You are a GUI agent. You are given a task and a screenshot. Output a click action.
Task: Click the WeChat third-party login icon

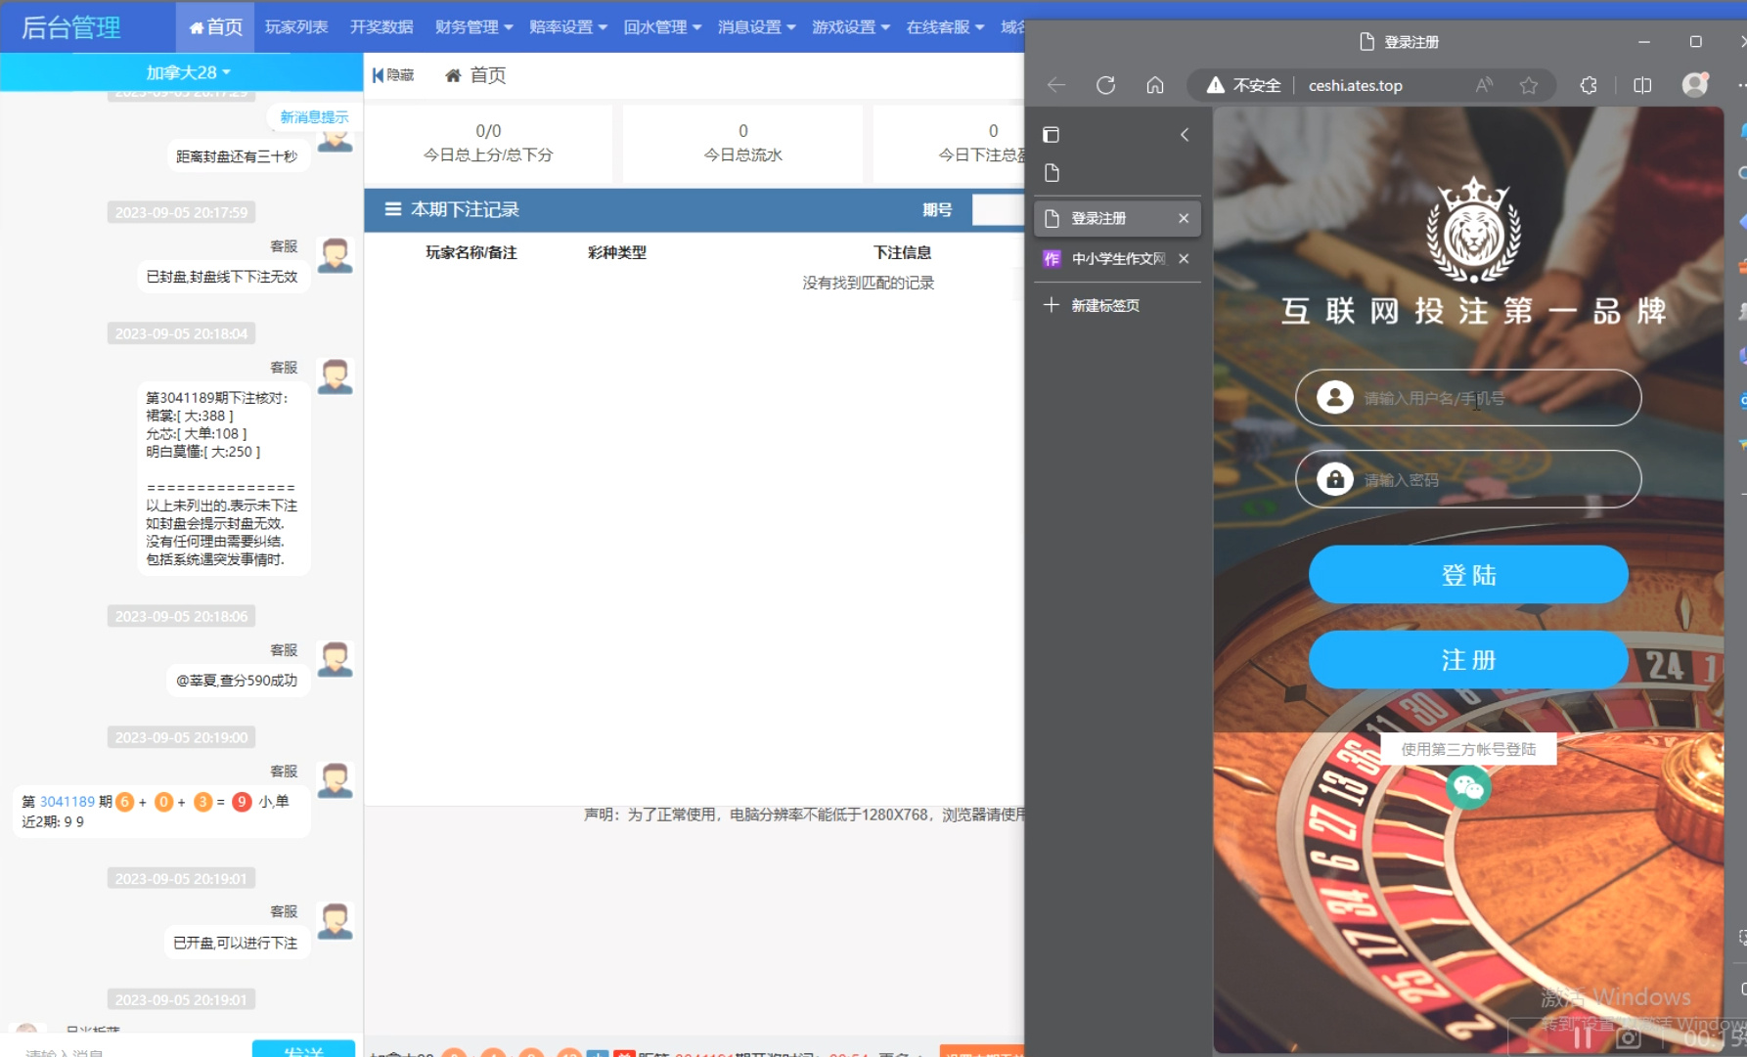click(x=1468, y=786)
